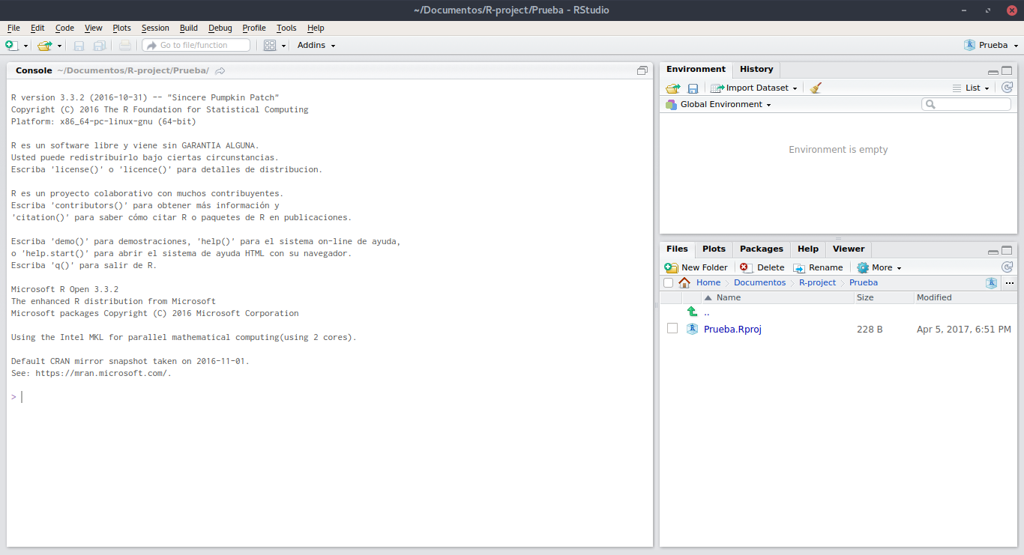Refresh the Environment pane
This screenshot has height=555, width=1024.
(x=1007, y=88)
